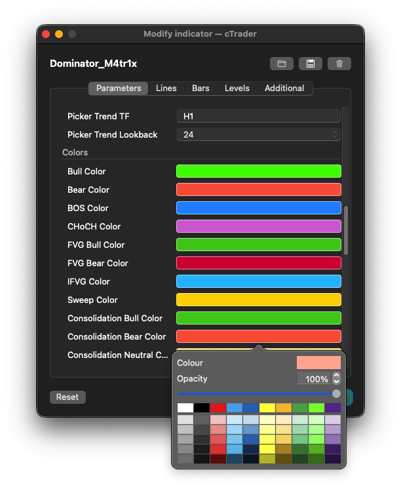Open the load preset folder icon
The height and width of the screenshot is (495, 401).
[x=282, y=64]
